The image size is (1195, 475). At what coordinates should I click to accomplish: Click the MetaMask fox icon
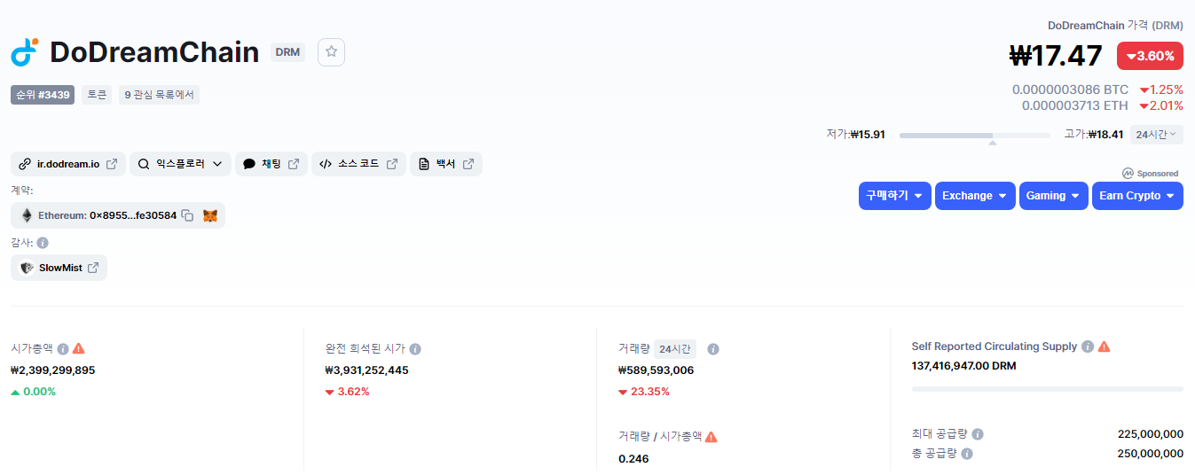(210, 215)
